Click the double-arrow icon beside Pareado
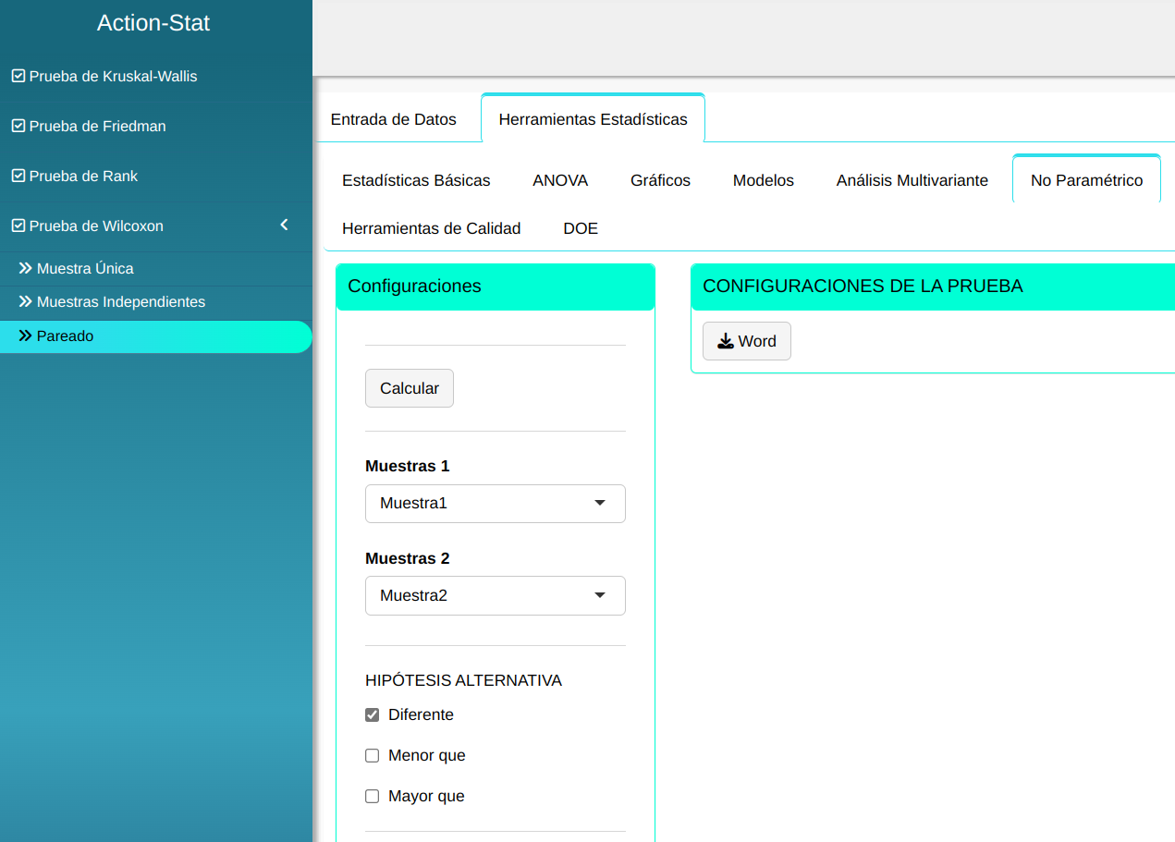Viewport: 1175px width, 842px height. point(26,336)
